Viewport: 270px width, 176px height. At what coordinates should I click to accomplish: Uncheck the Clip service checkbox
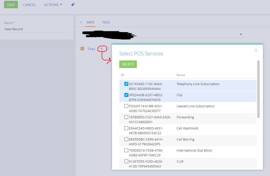(126, 95)
